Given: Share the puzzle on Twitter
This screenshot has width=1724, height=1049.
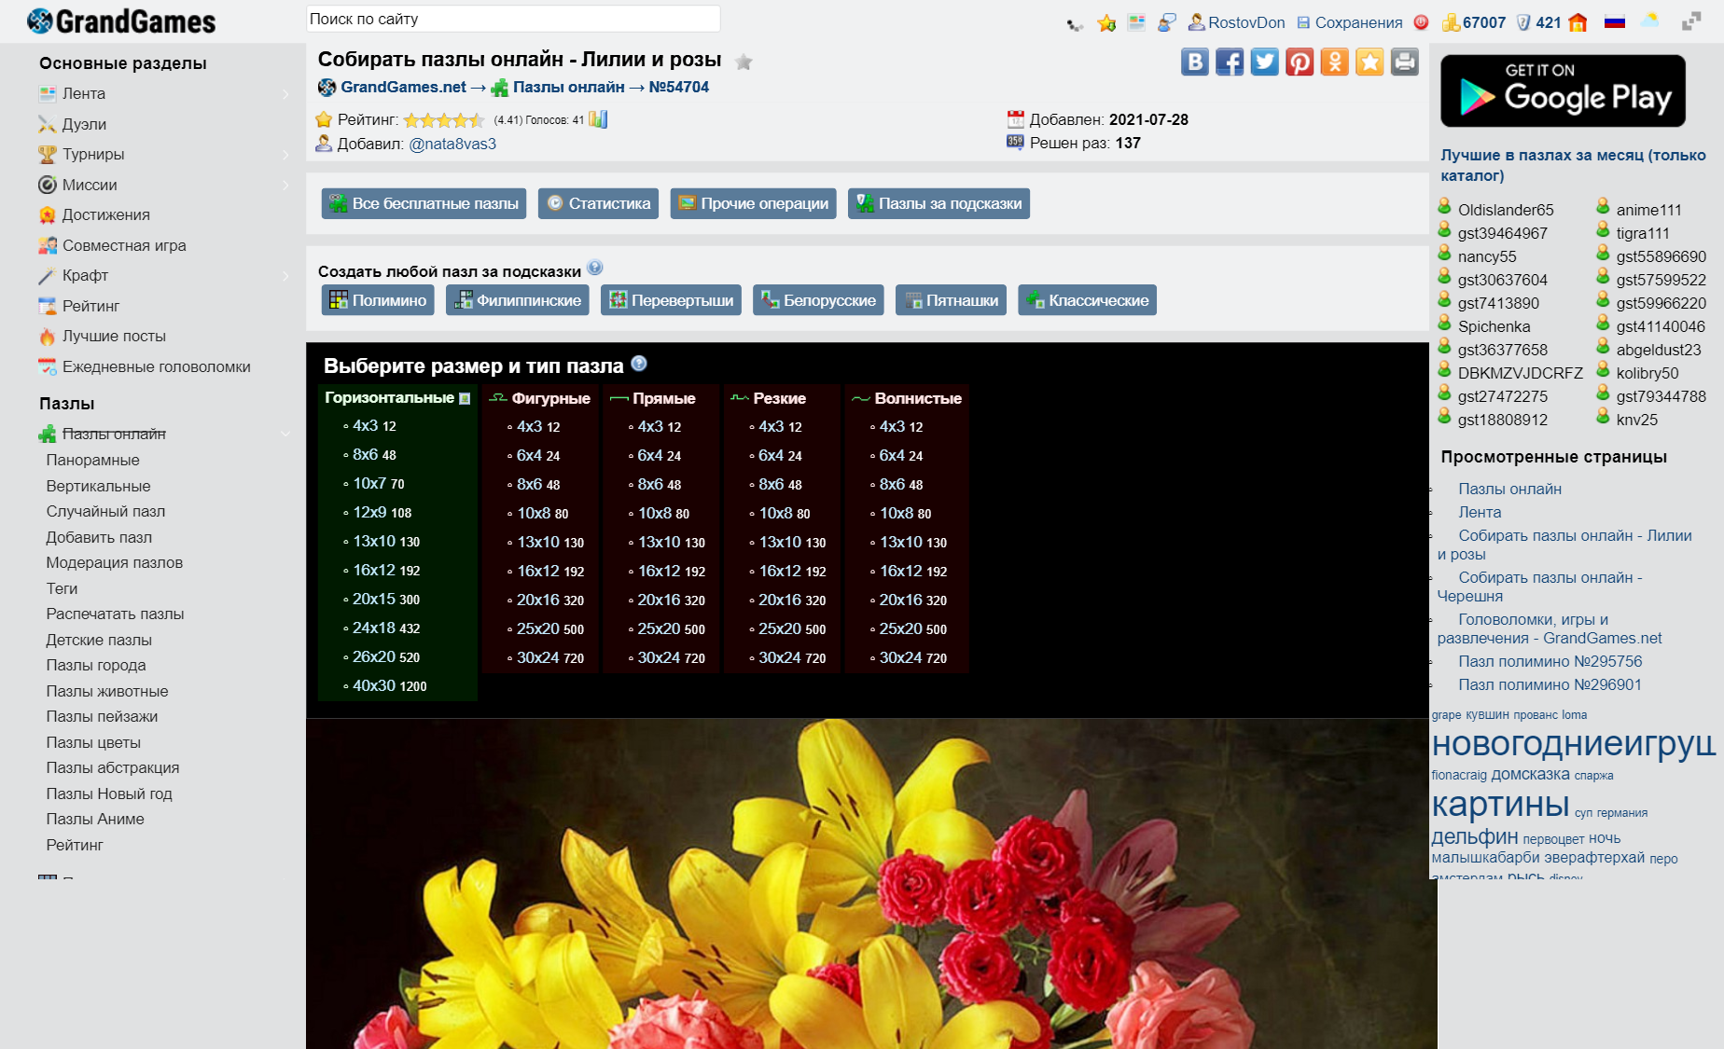Looking at the screenshot, I should click(1265, 62).
